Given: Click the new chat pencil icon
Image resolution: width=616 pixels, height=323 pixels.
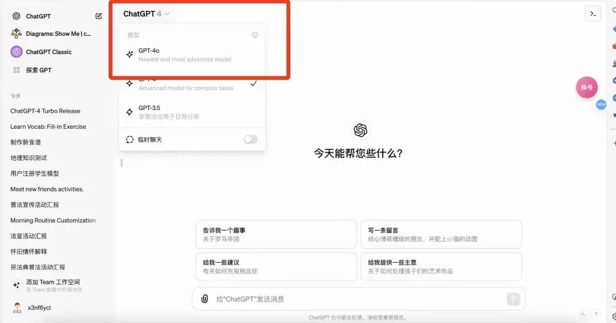Looking at the screenshot, I should pos(99,16).
